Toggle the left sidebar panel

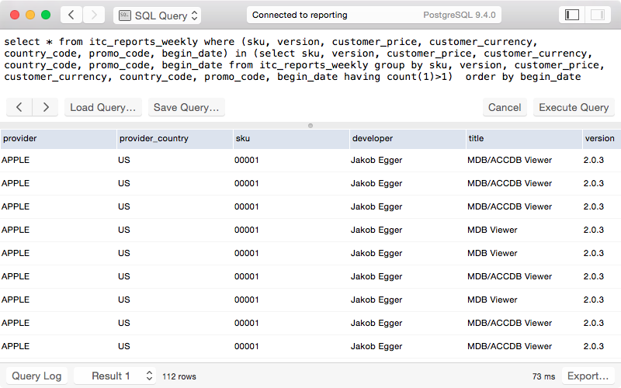571,15
